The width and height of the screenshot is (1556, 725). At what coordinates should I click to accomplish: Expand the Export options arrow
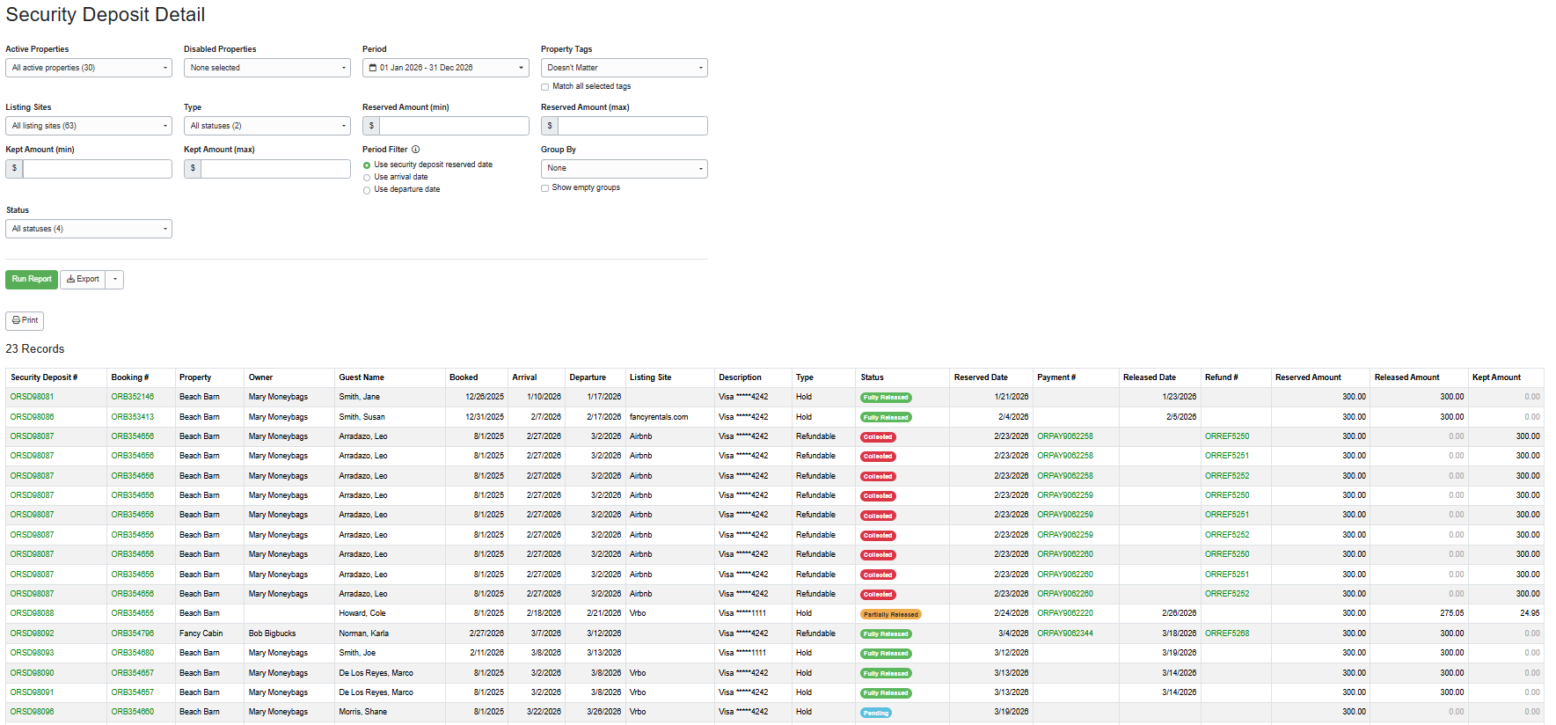click(x=114, y=280)
